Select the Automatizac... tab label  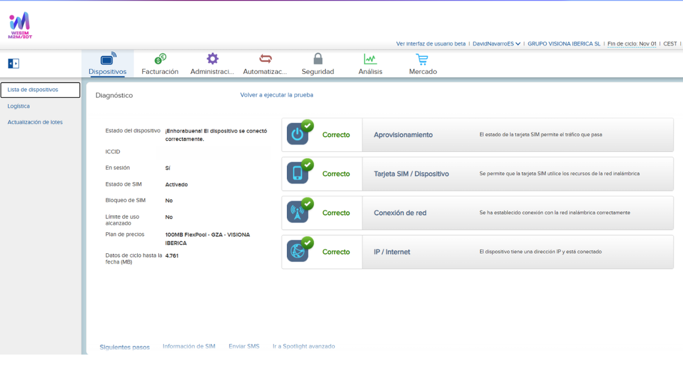[265, 72]
